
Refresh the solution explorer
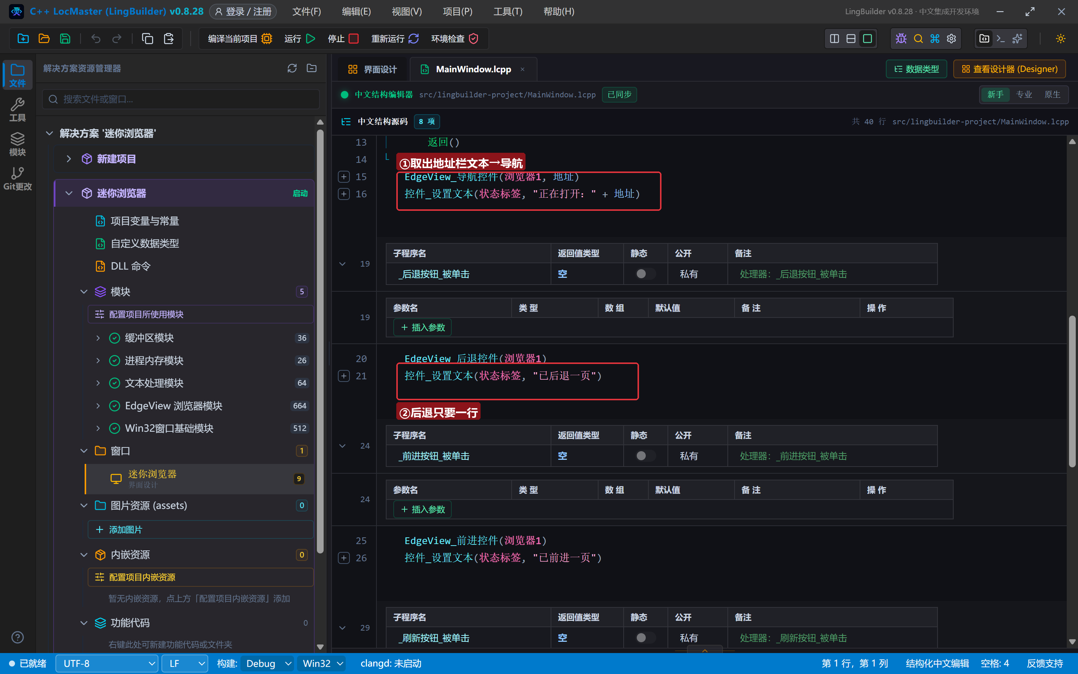point(292,68)
